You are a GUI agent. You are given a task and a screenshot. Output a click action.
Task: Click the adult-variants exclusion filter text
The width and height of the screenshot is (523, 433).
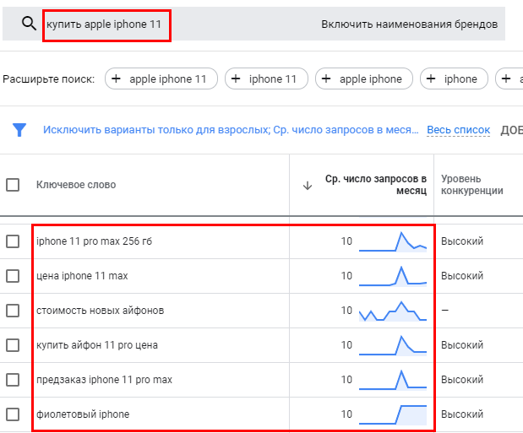click(231, 129)
